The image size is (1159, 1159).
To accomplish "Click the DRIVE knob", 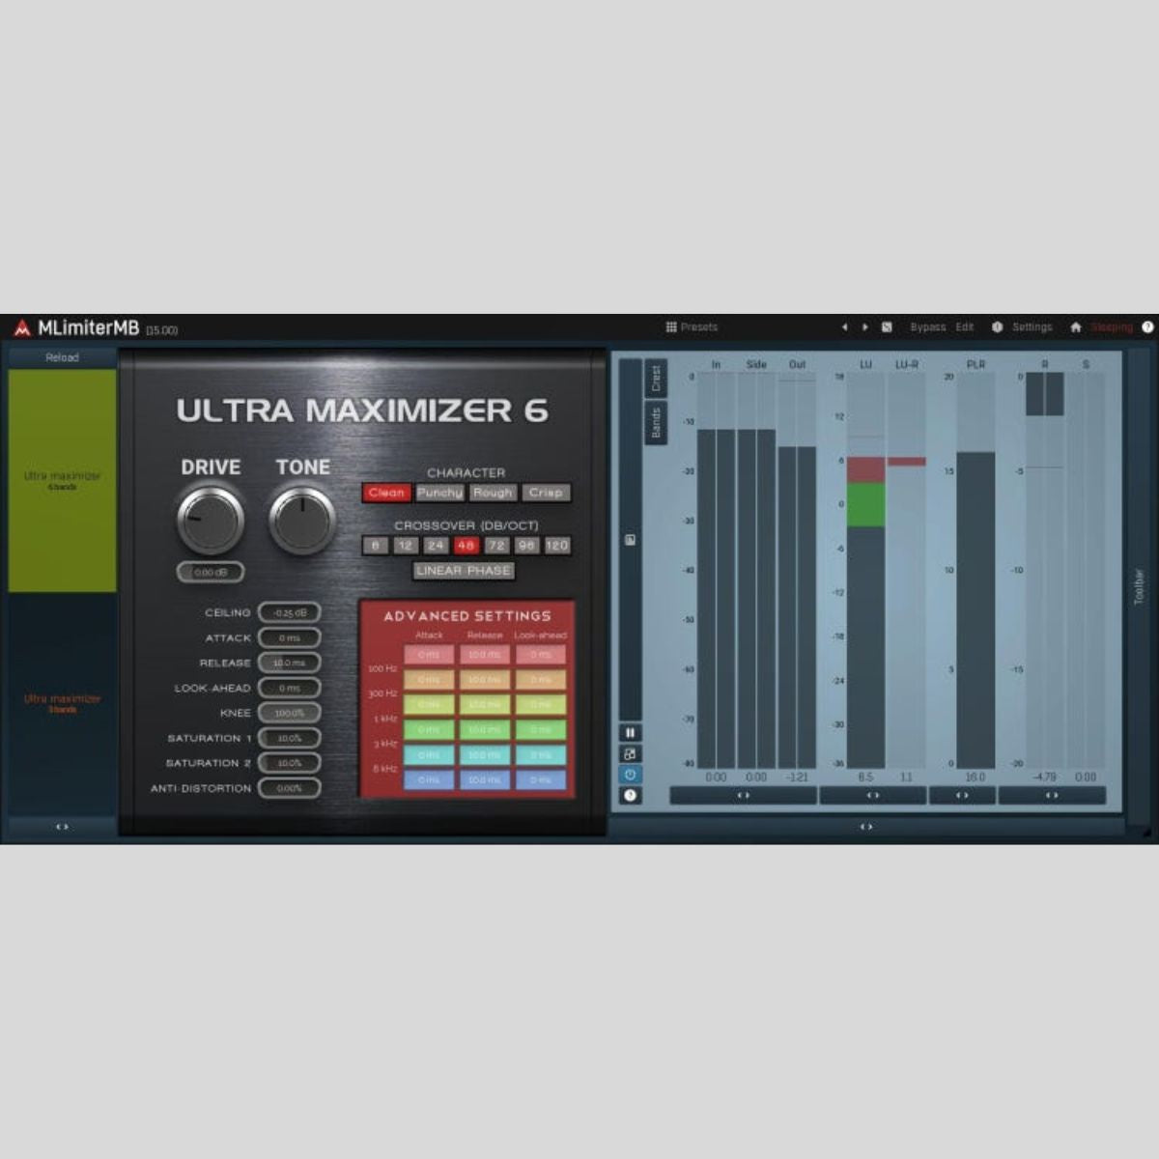I will [211, 520].
